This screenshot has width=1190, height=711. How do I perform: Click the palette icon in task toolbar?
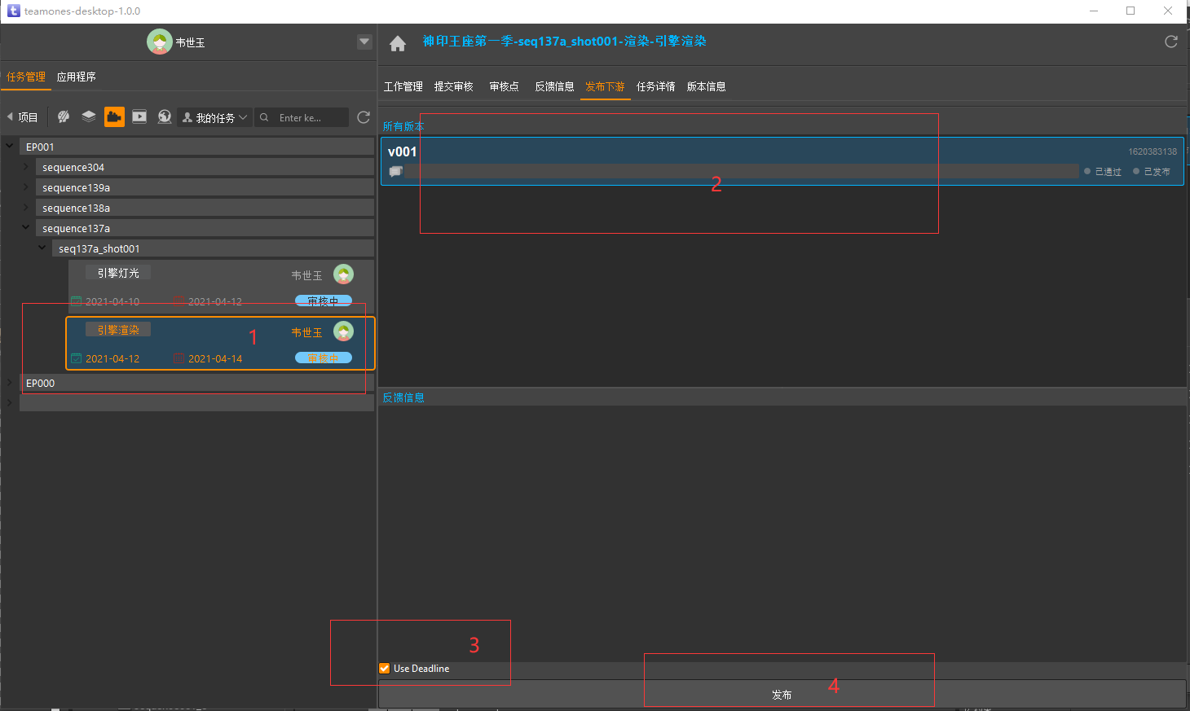pos(64,117)
